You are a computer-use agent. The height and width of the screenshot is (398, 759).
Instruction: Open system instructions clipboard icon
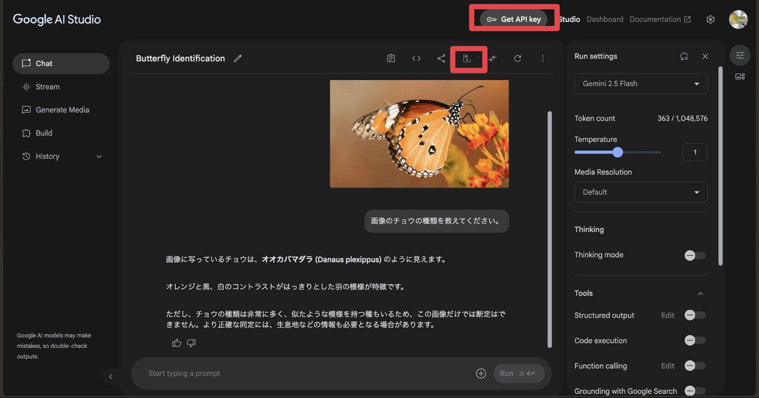(x=391, y=58)
